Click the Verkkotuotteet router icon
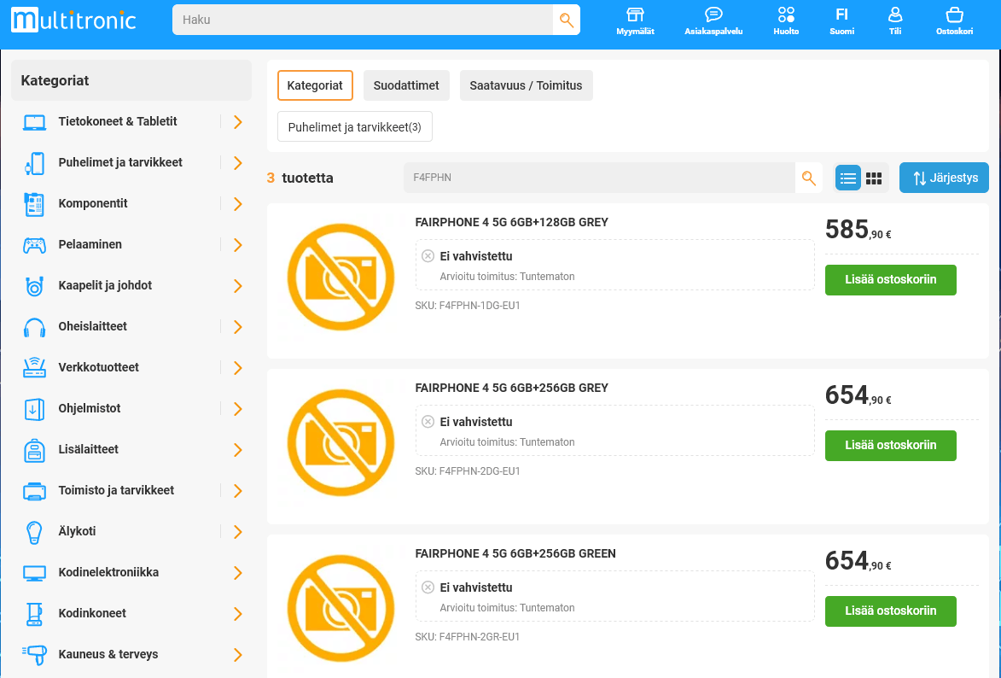Screen dimensions: 1001x678 pyautogui.click(x=34, y=367)
